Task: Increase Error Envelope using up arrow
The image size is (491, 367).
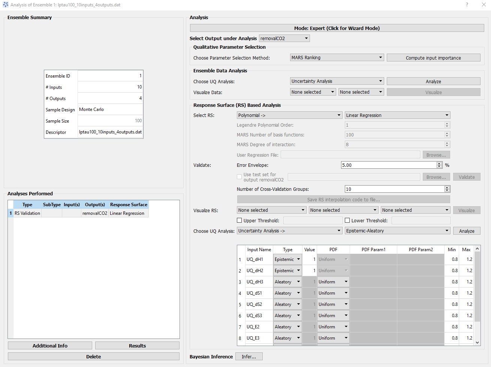Action: point(439,163)
